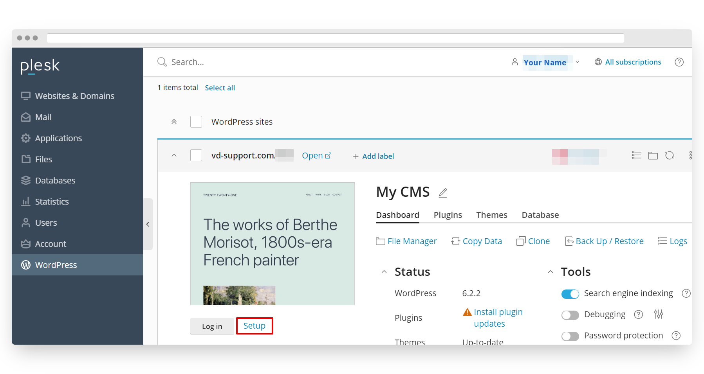704x374 pixels.
Task: Collapse vd-support.com site row
Action: pos(174,155)
